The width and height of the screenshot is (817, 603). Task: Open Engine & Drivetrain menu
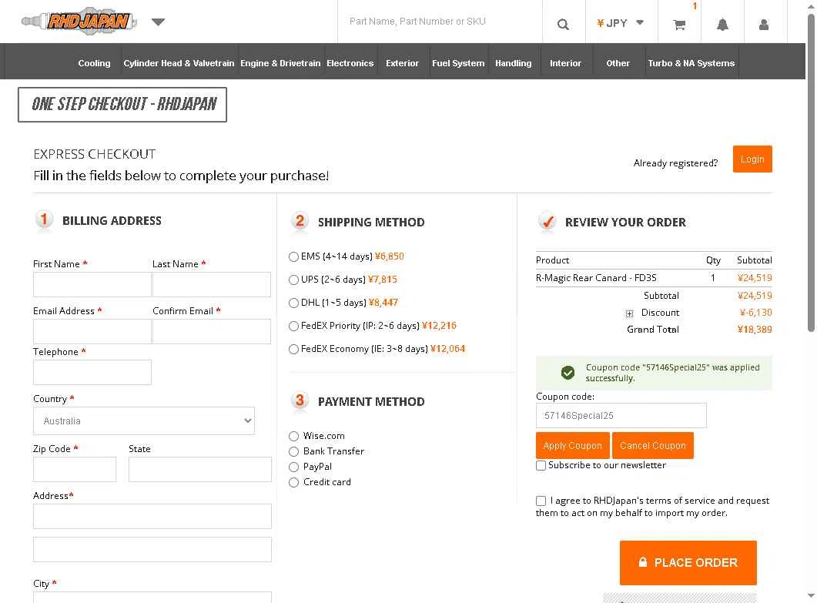pos(280,63)
